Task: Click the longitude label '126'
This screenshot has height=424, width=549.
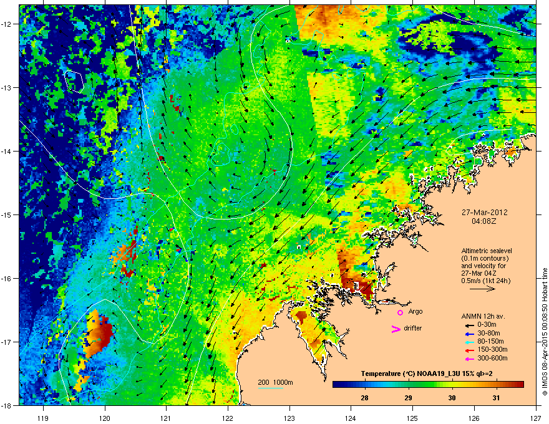Action: [x=474, y=418]
